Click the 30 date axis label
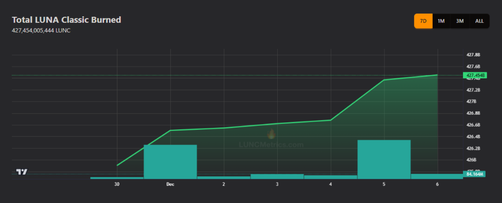 117,185
